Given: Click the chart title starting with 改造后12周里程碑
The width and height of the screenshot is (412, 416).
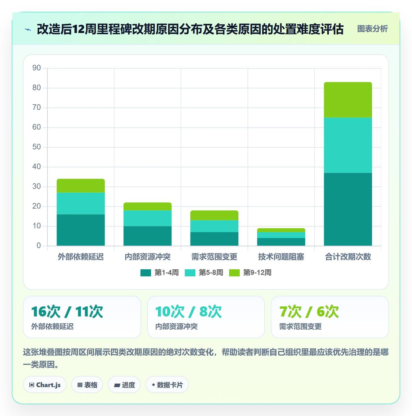Looking at the screenshot, I should coord(190,29).
